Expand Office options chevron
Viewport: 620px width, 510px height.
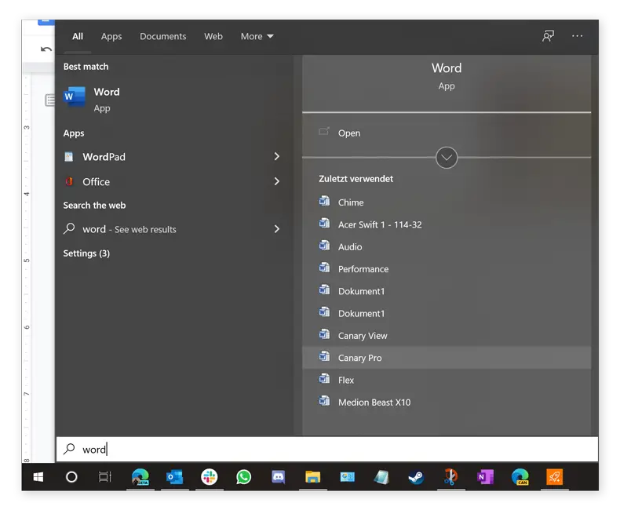pyautogui.click(x=277, y=181)
